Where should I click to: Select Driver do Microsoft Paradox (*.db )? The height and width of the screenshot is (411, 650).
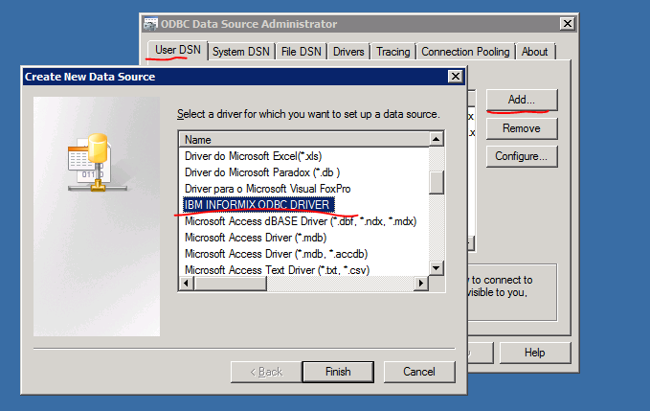[x=262, y=172]
